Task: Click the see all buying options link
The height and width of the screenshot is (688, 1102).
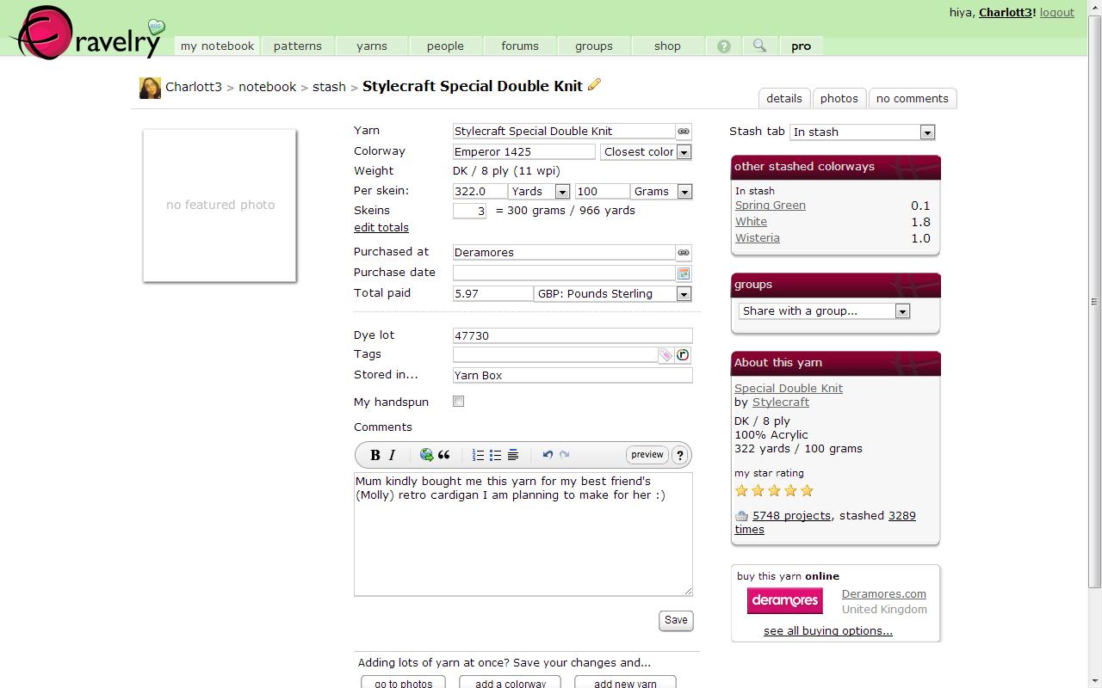Action: point(828,631)
